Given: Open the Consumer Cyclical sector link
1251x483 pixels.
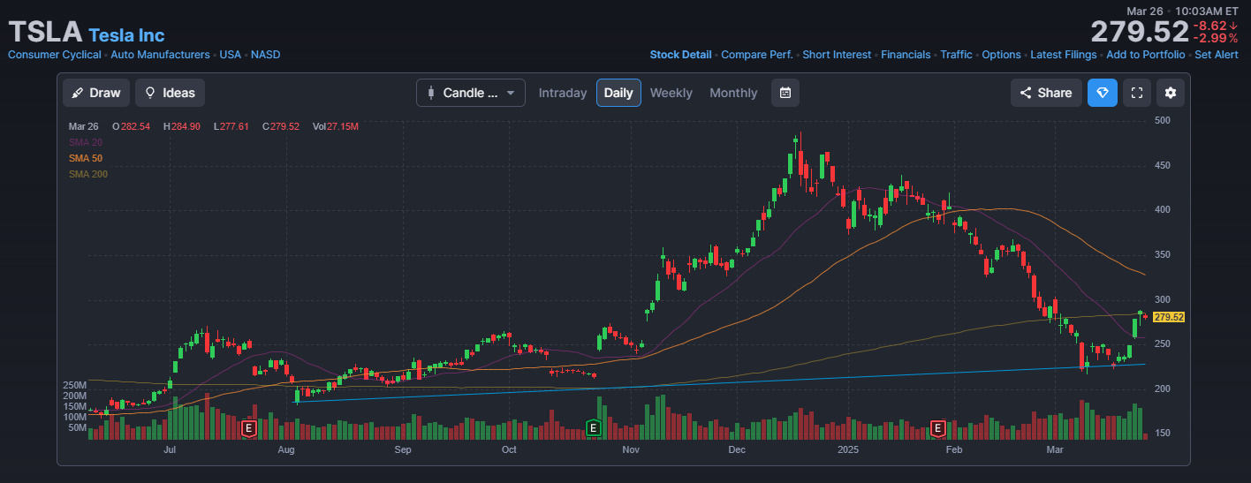Looking at the screenshot, I should [55, 55].
